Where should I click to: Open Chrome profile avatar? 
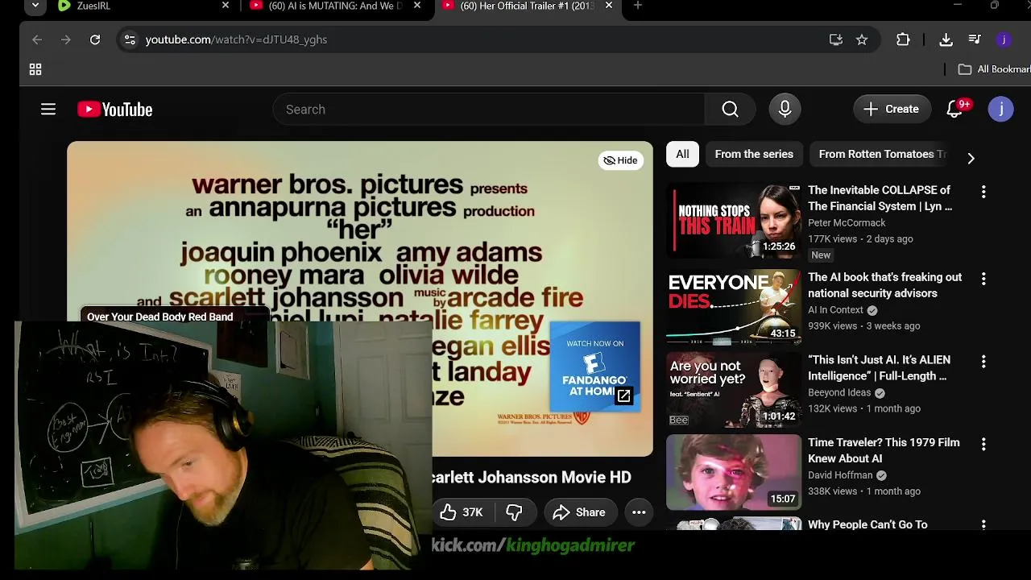[1004, 39]
